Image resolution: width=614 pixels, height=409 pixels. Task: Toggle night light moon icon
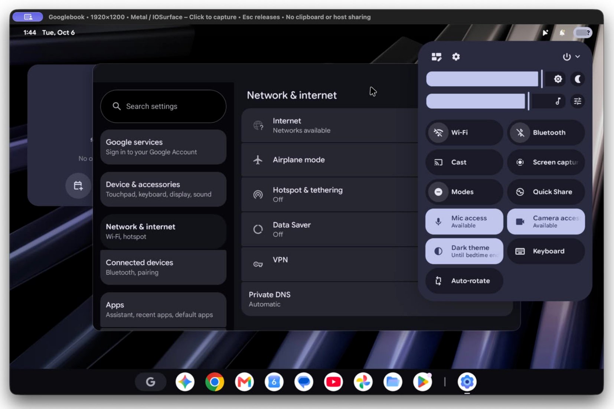click(578, 79)
